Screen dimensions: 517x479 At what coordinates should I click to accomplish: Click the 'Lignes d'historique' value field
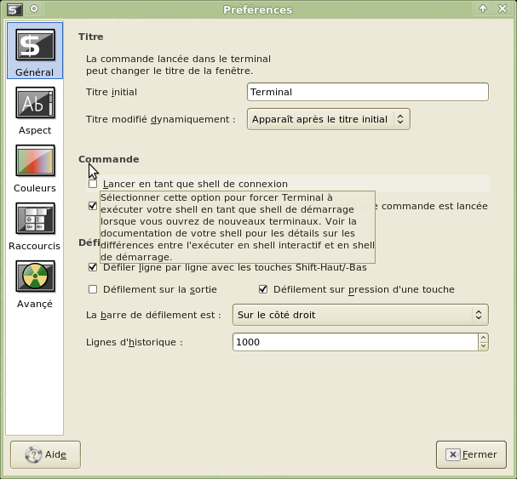coord(353,342)
